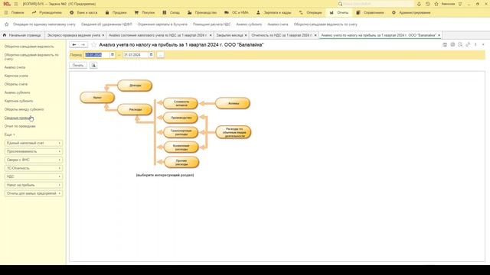Open the Главное section

(15, 13)
